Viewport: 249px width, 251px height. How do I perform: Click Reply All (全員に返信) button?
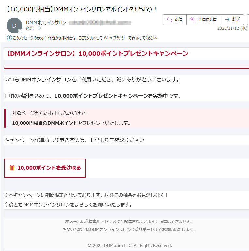pos(203,20)
